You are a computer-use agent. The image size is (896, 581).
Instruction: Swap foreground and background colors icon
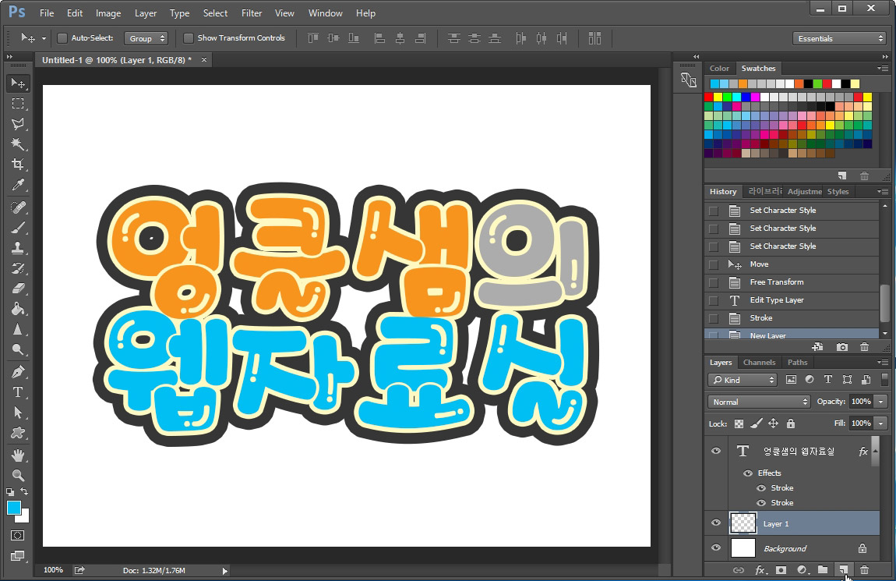tap(25, 491)
